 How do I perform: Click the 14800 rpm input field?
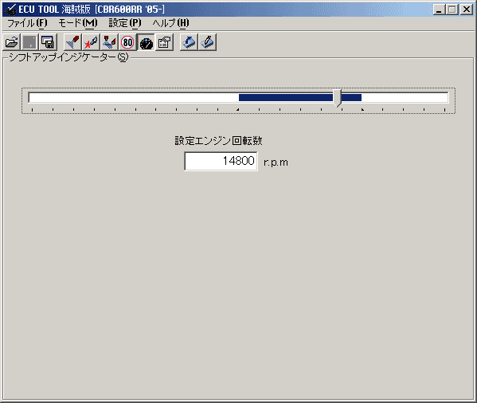221,161
